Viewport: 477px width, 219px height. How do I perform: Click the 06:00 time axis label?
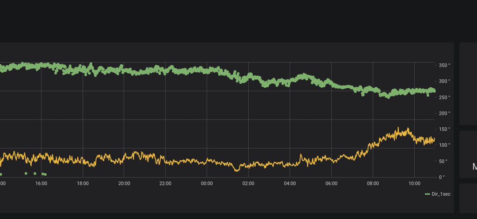pos(331,183)
